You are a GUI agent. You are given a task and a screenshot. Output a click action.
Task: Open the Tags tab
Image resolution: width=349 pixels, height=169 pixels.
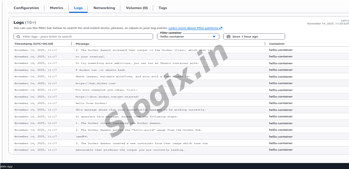point(162,8)
